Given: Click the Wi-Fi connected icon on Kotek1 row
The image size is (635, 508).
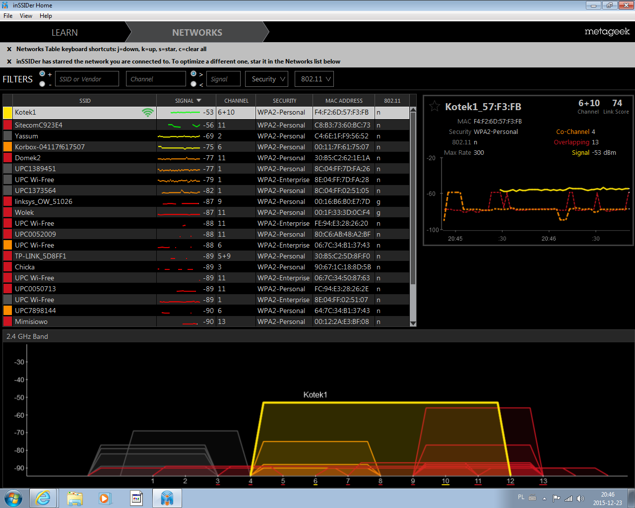Looking at the screenshot, I should (147, 113).
